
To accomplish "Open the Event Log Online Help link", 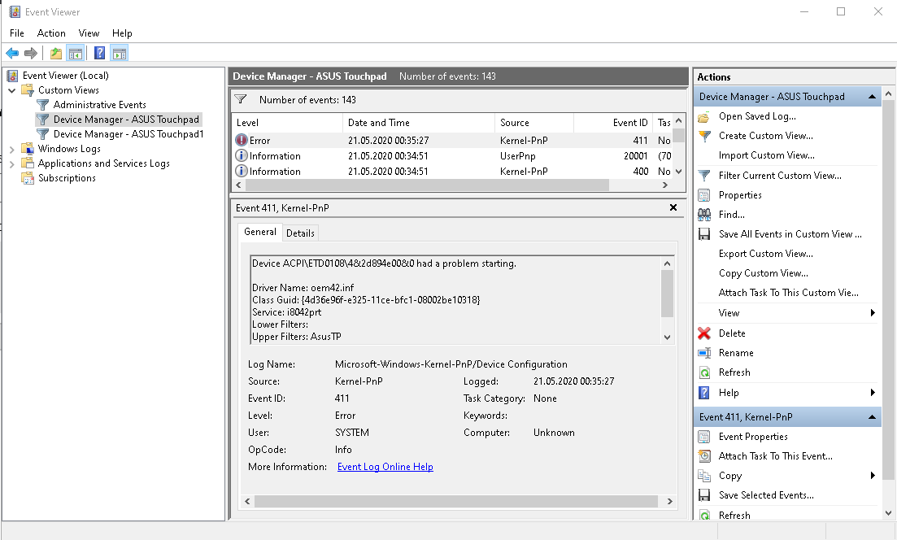I will click(x=385, y=467).
